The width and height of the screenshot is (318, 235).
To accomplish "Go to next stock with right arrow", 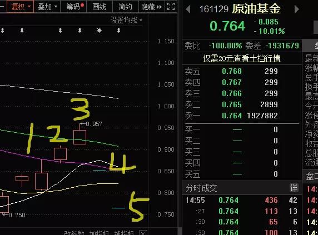I will pyautogui.click(x=296, y=9).
